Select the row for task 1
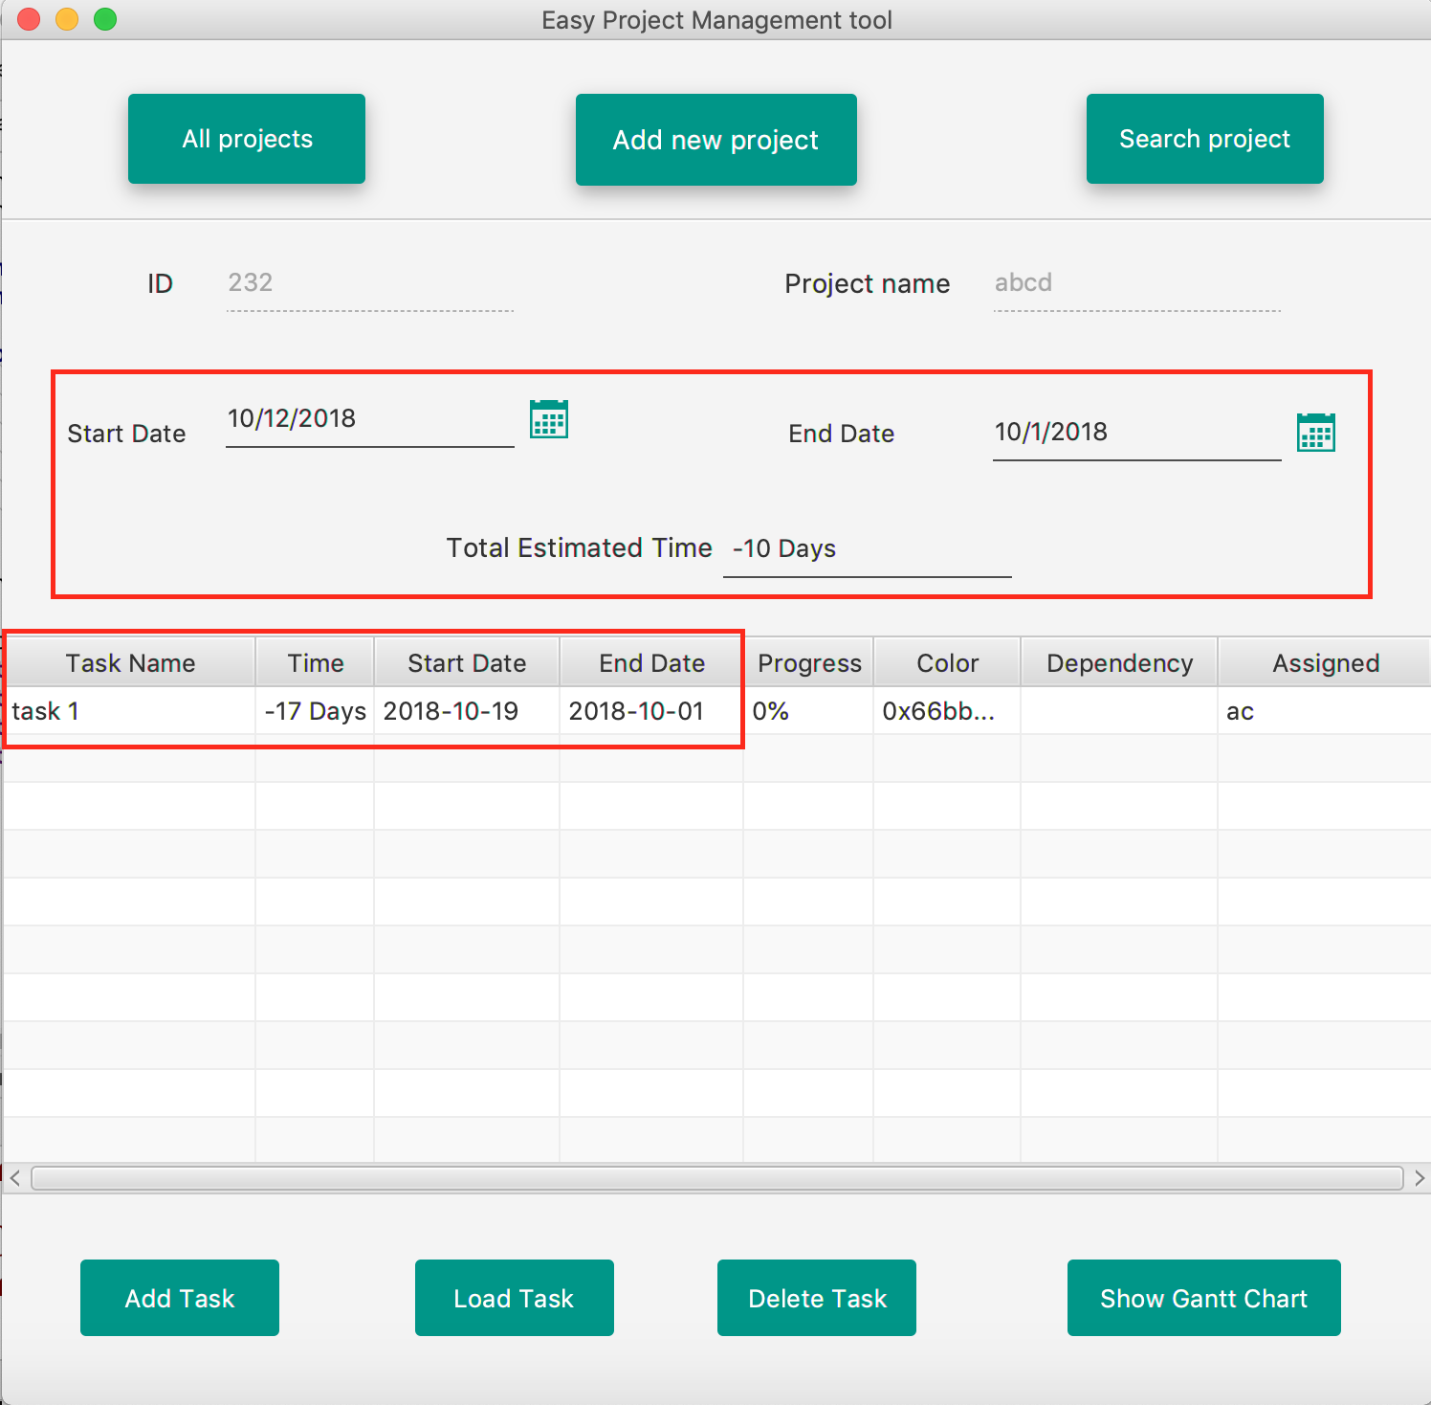The width and height of the screenshot is (1431, 1405). [129, 711]
